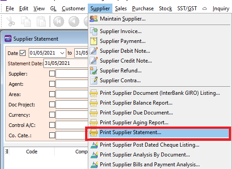Image resolution: width=232 pixels, height=169 pixels.
Task: Click the Supplier Payment icon
Action: [94, 41]
